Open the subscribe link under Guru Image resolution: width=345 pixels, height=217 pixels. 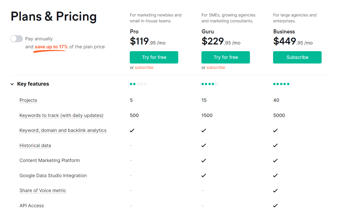[x=216, y=68]
